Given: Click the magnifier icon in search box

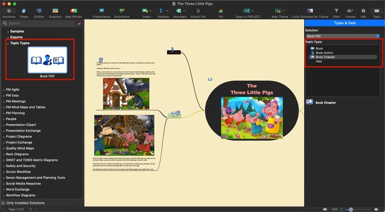Looking at the screenshot, I should click(5, 23).
